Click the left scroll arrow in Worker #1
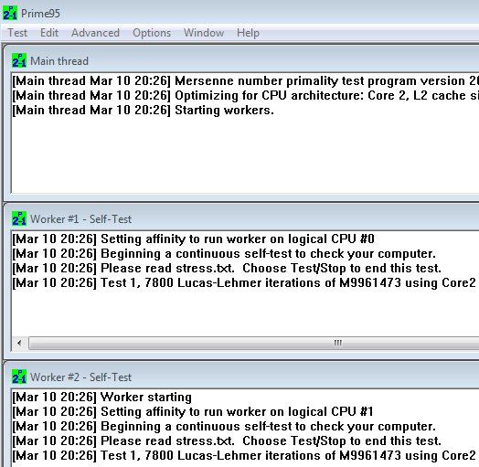The image size is (479, 467). pos(19,343)
